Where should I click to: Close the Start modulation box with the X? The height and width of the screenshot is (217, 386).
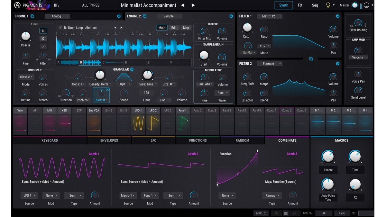107,90
